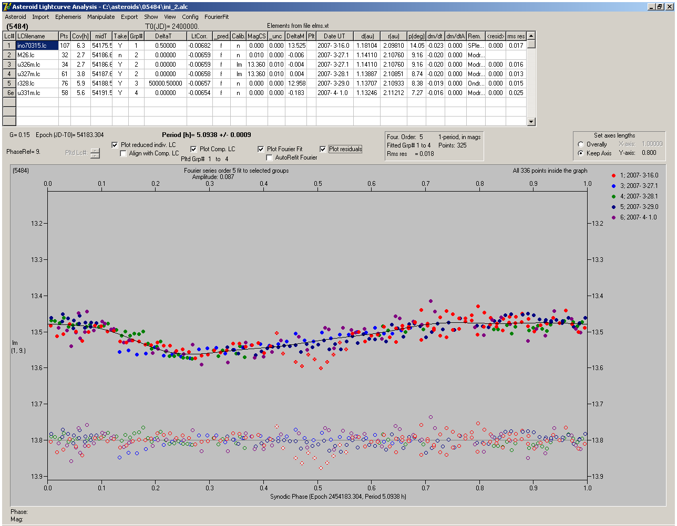Viewport: 677px width, 526px height.
Task: Click DeltaT value 50000.50000
Action: (x=166, y=83)
